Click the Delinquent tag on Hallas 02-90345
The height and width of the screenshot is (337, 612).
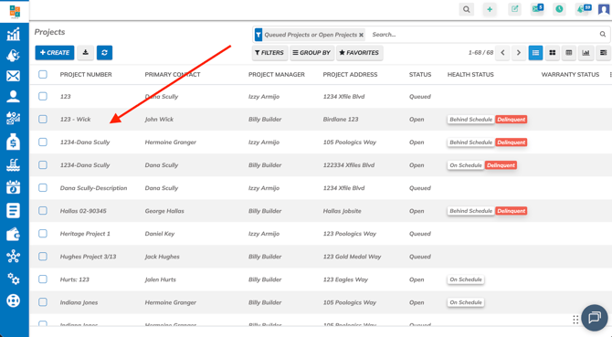[512, 211]
